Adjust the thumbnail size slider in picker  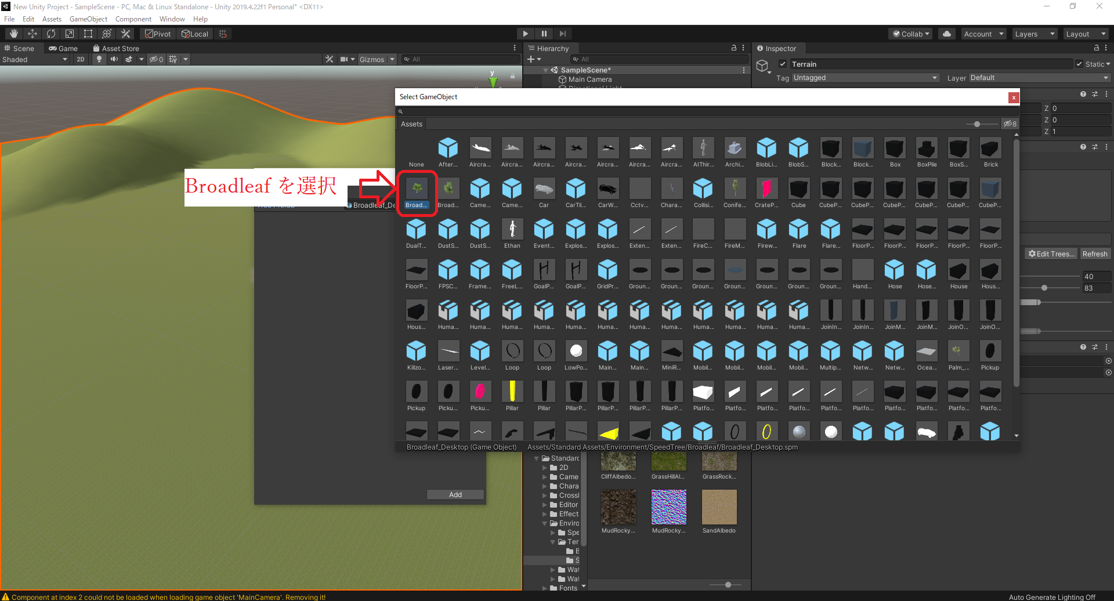tap(978, 124)
